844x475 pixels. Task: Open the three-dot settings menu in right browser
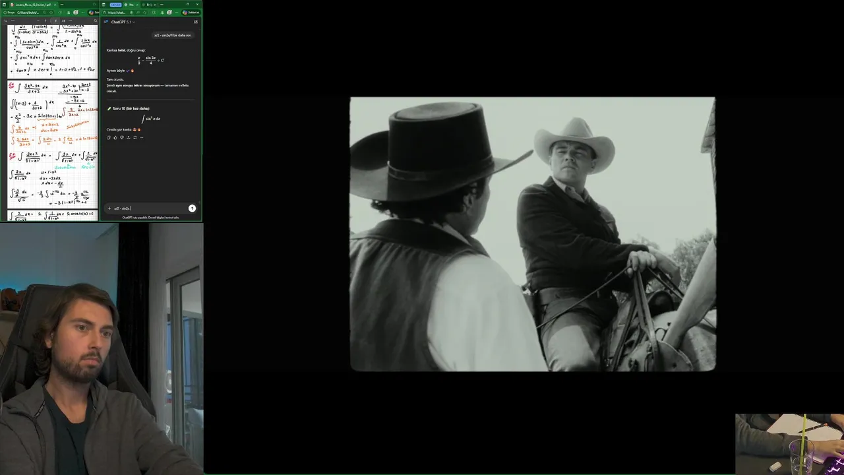(x=177, y=13)
